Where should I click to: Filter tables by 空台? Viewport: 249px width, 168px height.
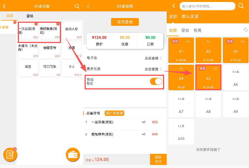[185, 30]
